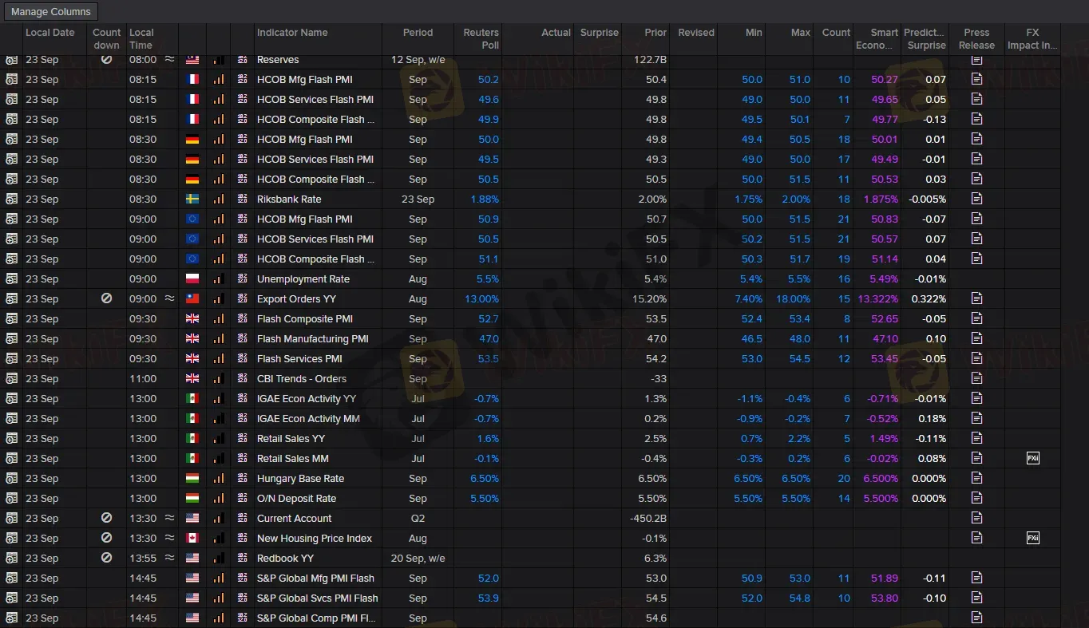This screenshot has height=628, width=1089.
Task: Click countdown icon on Current Account row
Action: click(106, 518)
